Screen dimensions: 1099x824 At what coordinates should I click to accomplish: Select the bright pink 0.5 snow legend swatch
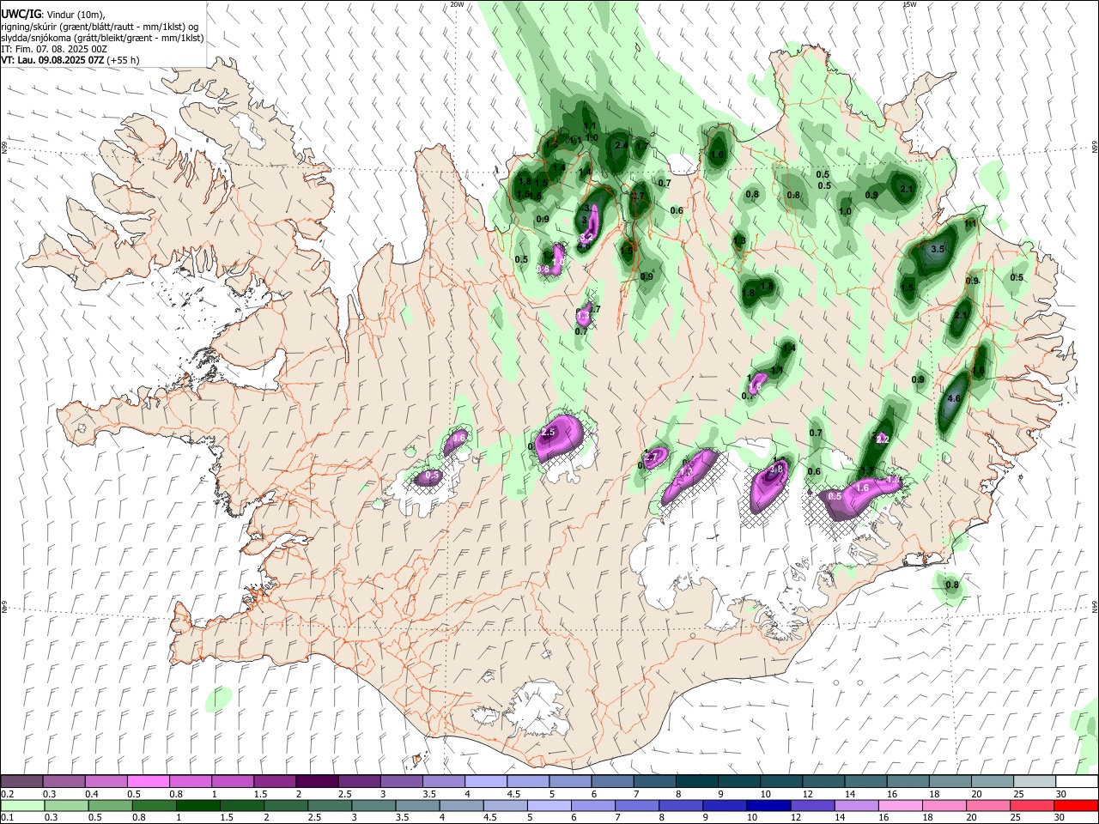pyautogui.click(x=148, y=782)
